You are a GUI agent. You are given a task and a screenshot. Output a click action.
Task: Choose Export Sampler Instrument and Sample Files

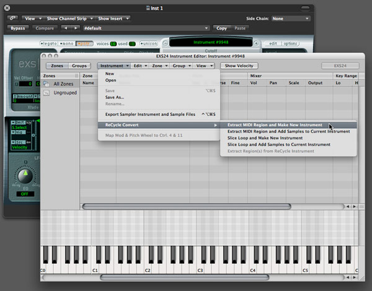coord(159,114)
